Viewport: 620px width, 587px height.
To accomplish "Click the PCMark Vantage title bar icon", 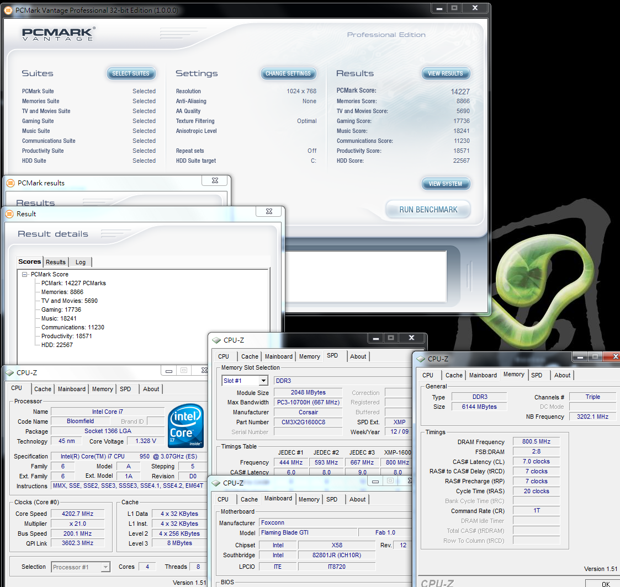I will click(8, 10).
